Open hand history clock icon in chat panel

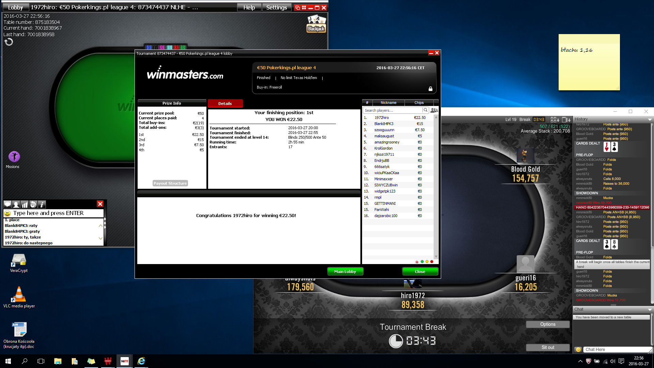click(x=33, y=204)
